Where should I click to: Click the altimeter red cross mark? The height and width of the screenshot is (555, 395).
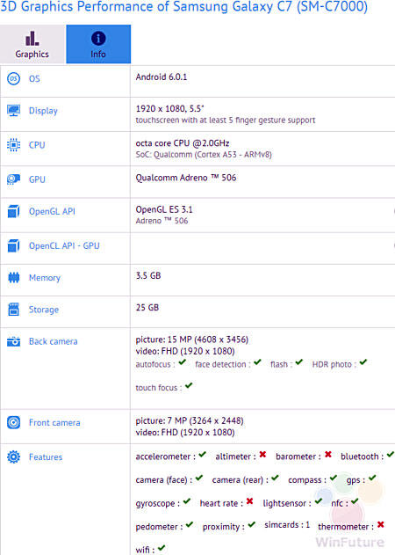(262, 454)
